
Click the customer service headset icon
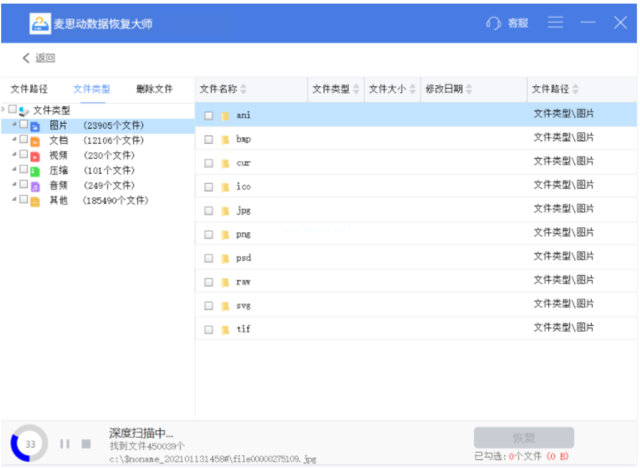pos(493,23)
